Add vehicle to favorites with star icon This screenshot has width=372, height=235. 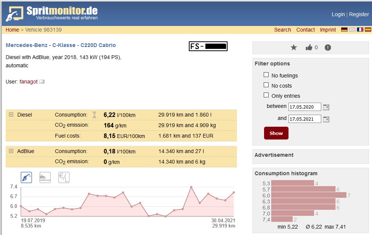(294, 47)
